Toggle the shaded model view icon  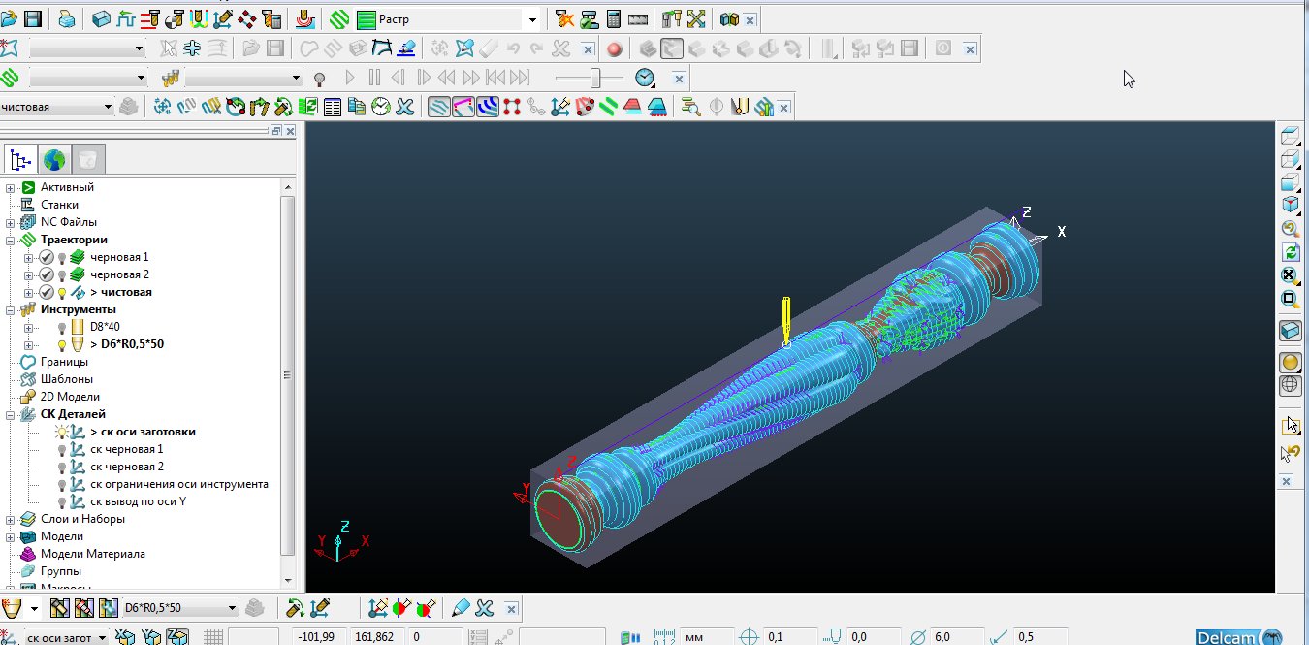pyautogui.click(x=1290, y=362)
